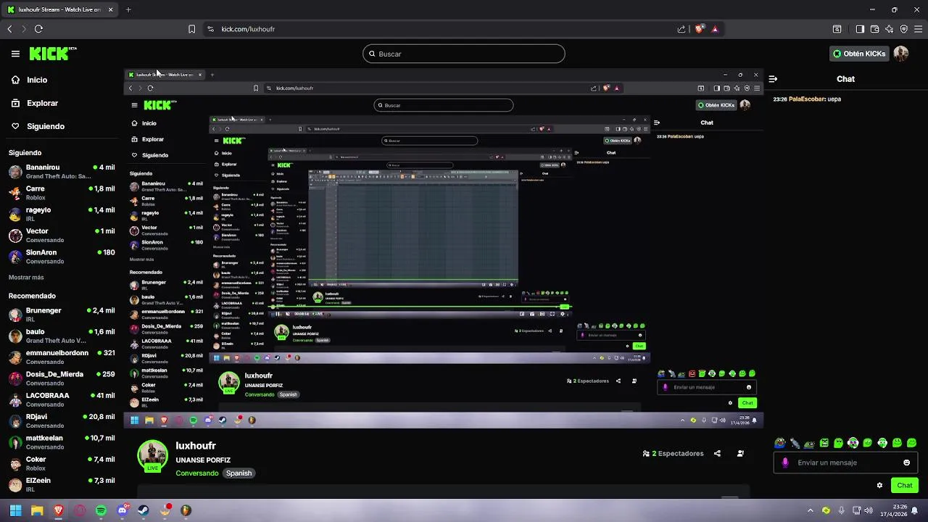View the 2 Espectadores count
This screenshot has width=928, height=522.
coord(673,454)
